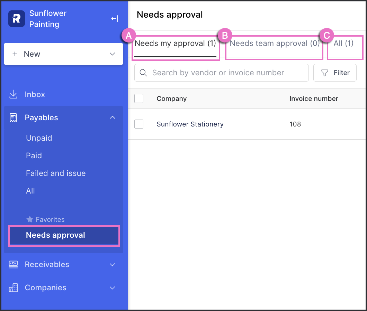This screenshot has height=311, width=367.
Task: Open the Sunflower Stationery invoice
Action: (x=190, y=124)
